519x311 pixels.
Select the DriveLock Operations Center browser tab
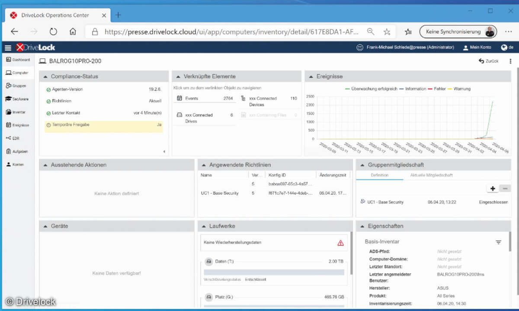point(58,15)
